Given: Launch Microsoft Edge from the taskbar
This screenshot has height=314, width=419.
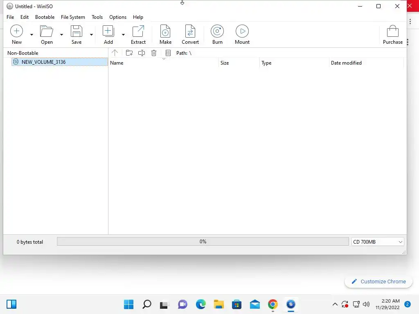Looking at the screenshot, I should tap(200, 304).
